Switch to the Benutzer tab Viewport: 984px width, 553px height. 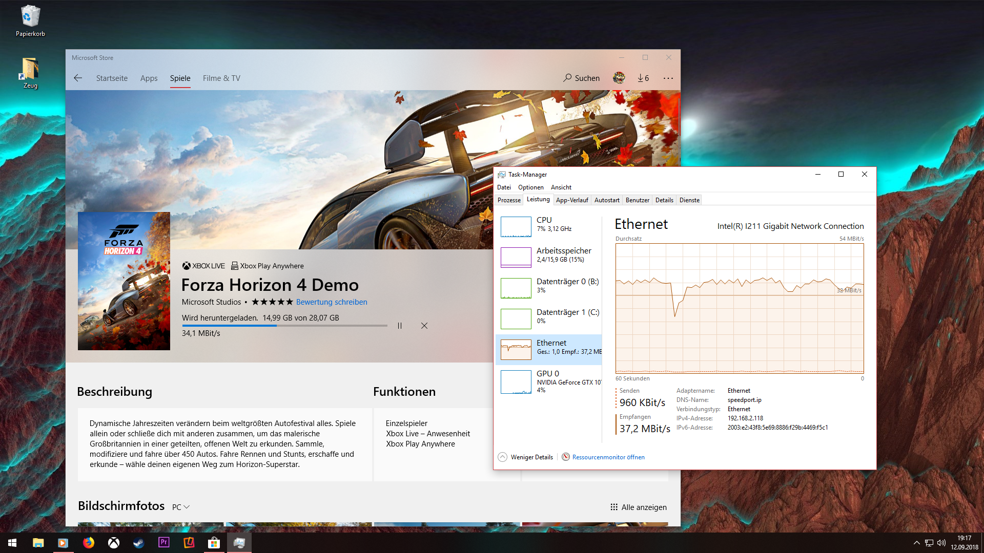pyautogui.click(x=638, y=200)
